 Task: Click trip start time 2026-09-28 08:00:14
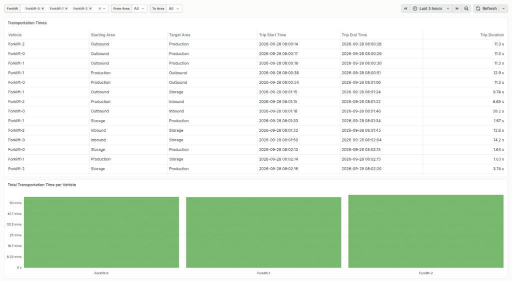278,44
